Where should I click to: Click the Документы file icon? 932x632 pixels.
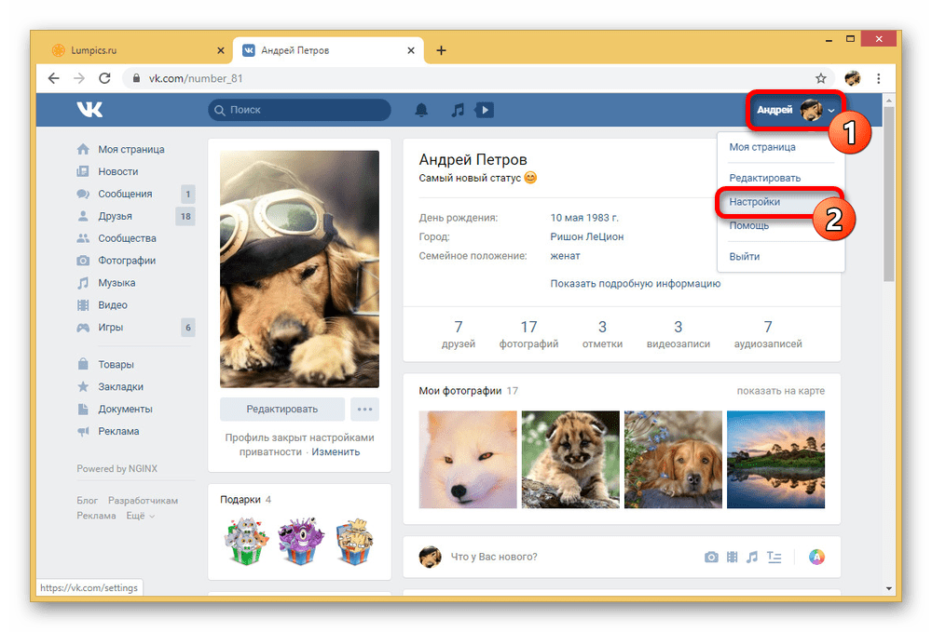(83, 409)
